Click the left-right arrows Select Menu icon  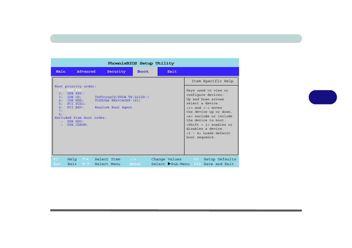86,164
